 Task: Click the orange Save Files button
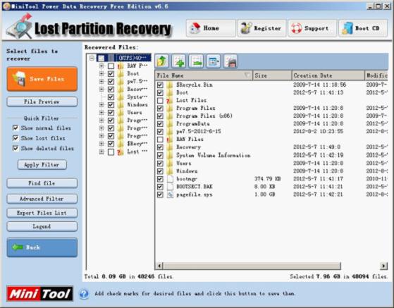tap(42, 79)
